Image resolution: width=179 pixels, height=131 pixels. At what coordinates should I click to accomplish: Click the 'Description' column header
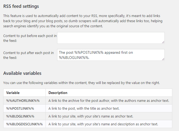click(x=58, y=93)
